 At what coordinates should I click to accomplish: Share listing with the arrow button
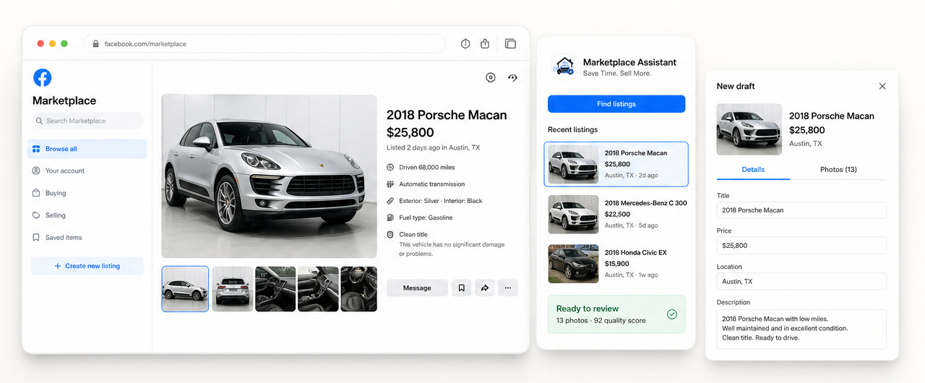pos(485,288)
